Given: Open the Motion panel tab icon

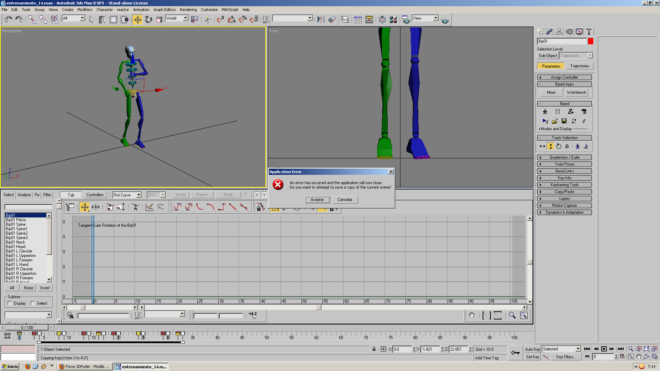Looking at the screenshot, I should point(569,32).
